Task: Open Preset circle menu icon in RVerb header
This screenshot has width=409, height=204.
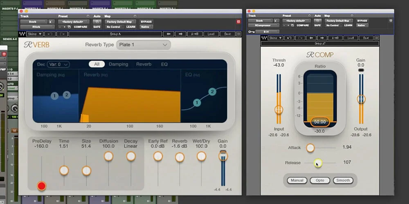Action: 88,16
